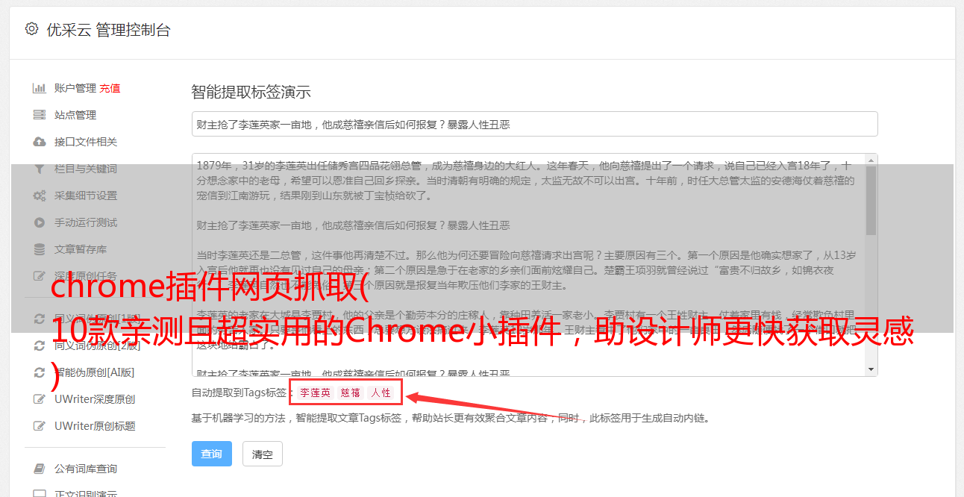Click the cloud icon for 接口文件相关

pos(40,142)
